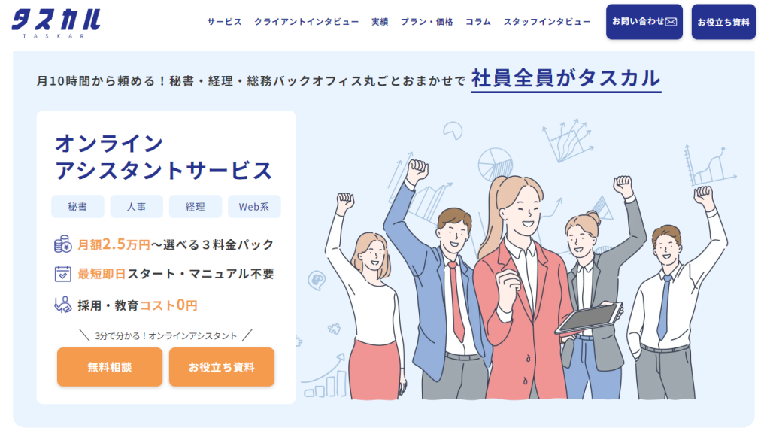Open the プラン・価格 navigation link

tap(427, 22)
